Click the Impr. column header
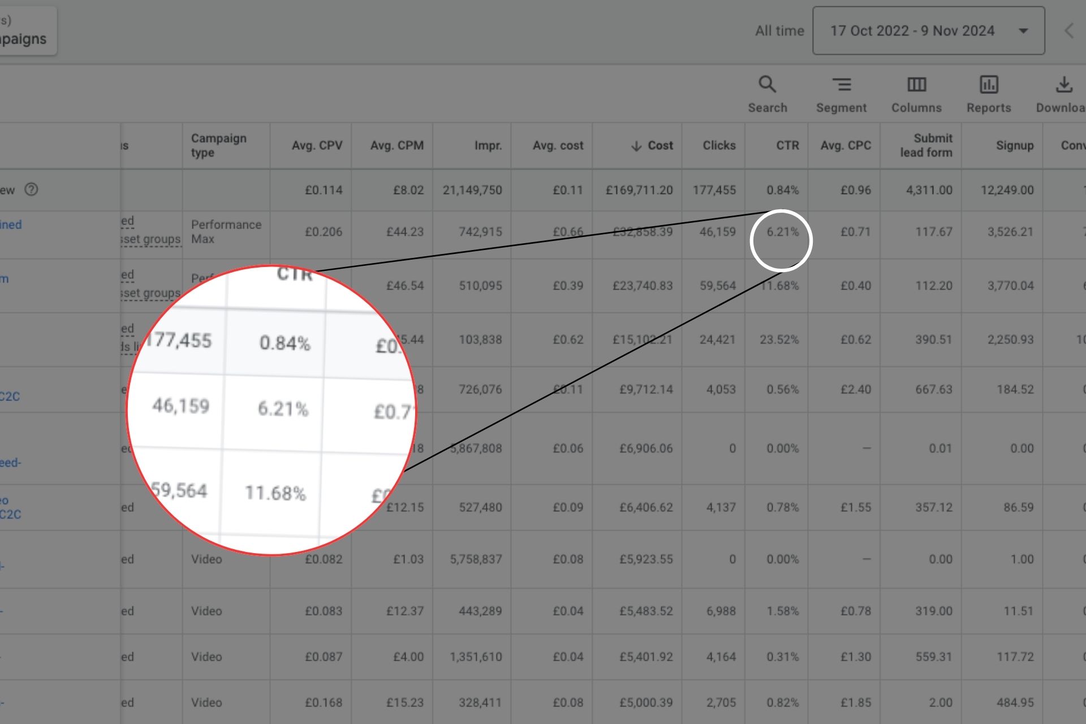1086x724 pixels. click(x=488, y=145)
